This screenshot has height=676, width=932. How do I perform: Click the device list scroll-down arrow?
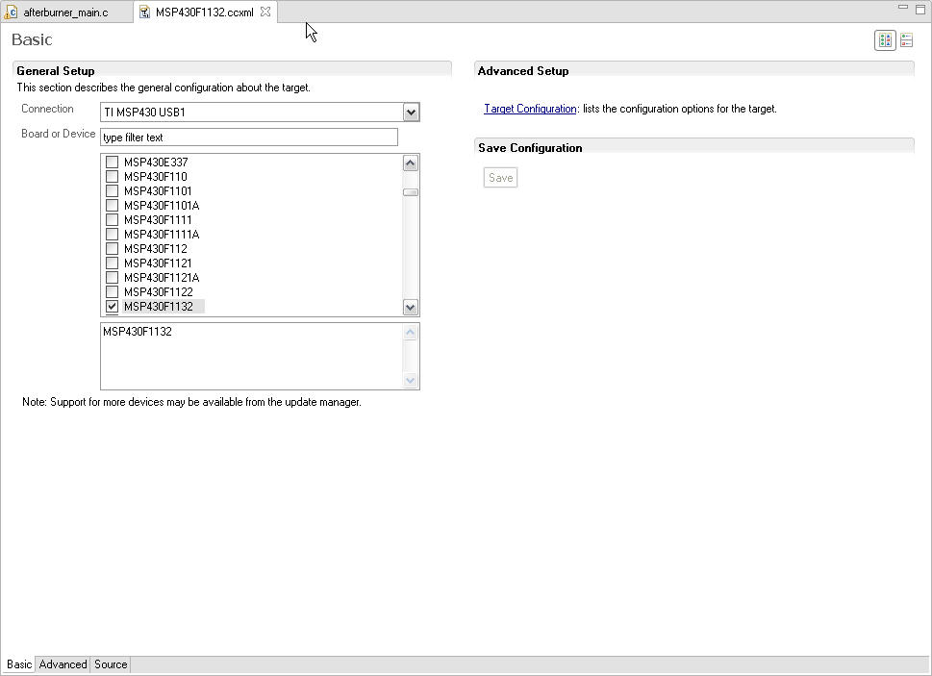coord(410,307)
